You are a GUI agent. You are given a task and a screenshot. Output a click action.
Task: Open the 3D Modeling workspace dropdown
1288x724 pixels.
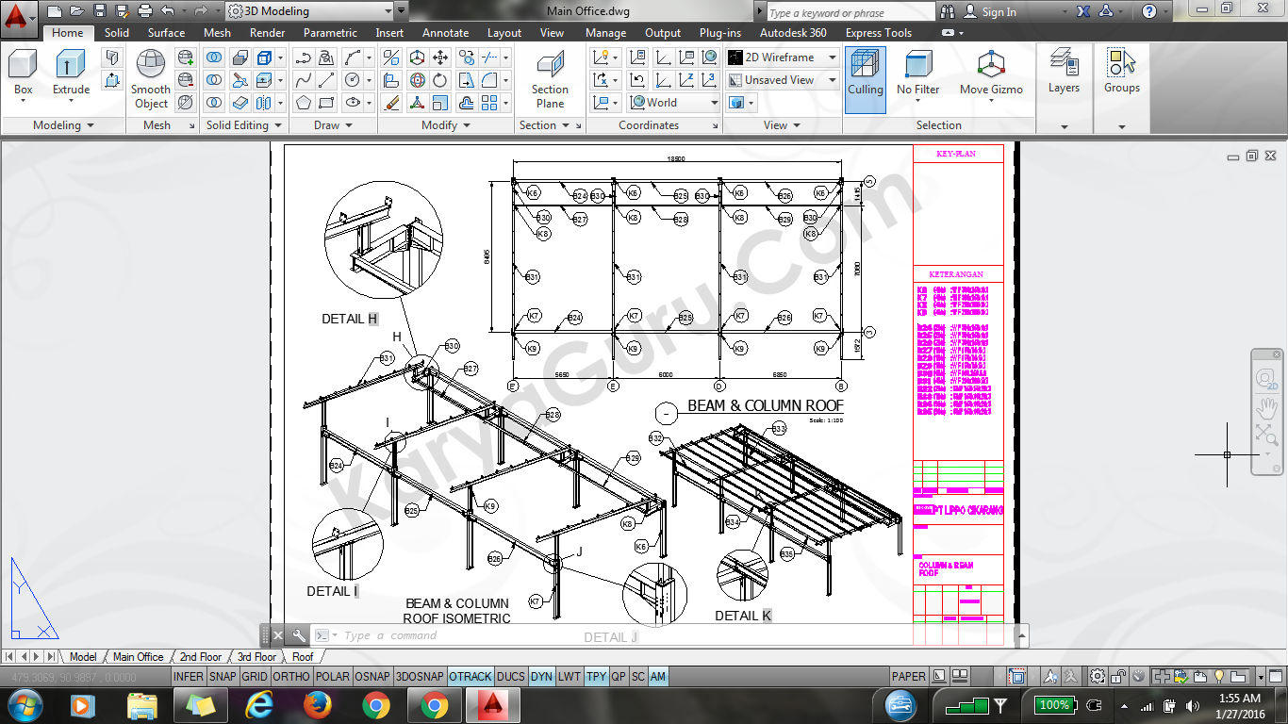[x=309, y=11]
